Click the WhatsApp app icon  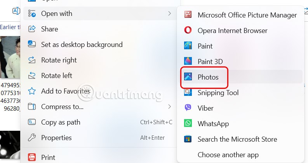pyautogui.click(x=188, y=123)
